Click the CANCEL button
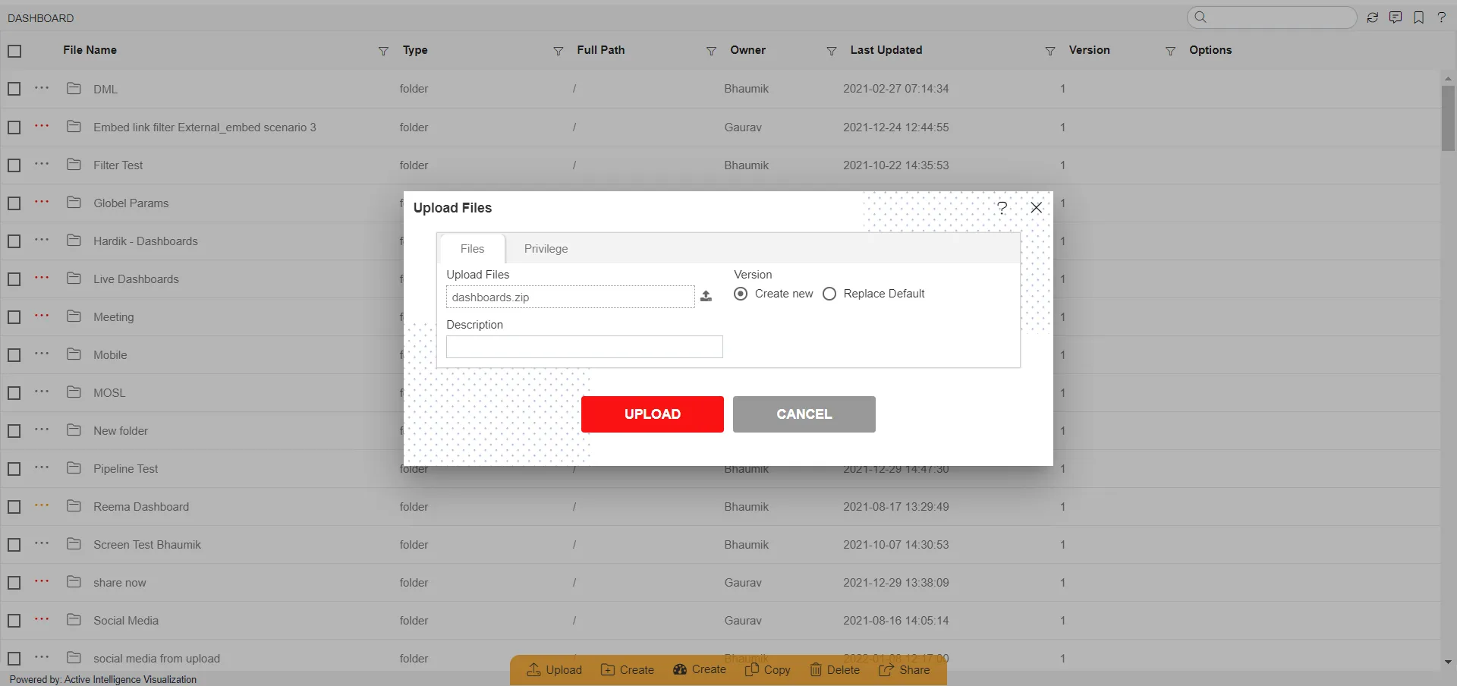The height and width of the screenshot is (686, 1457). click(x=804, y=414)
